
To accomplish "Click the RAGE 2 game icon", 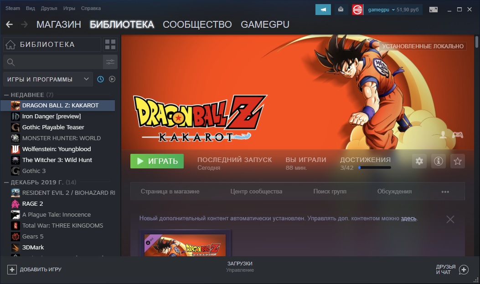I will 15,203.
